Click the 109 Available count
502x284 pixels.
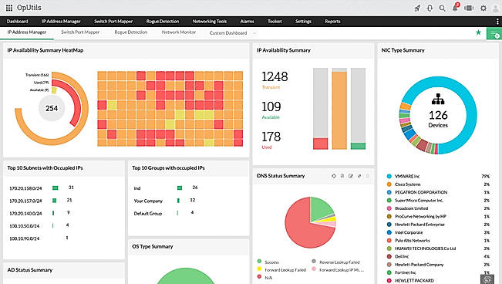click(271, 106)
